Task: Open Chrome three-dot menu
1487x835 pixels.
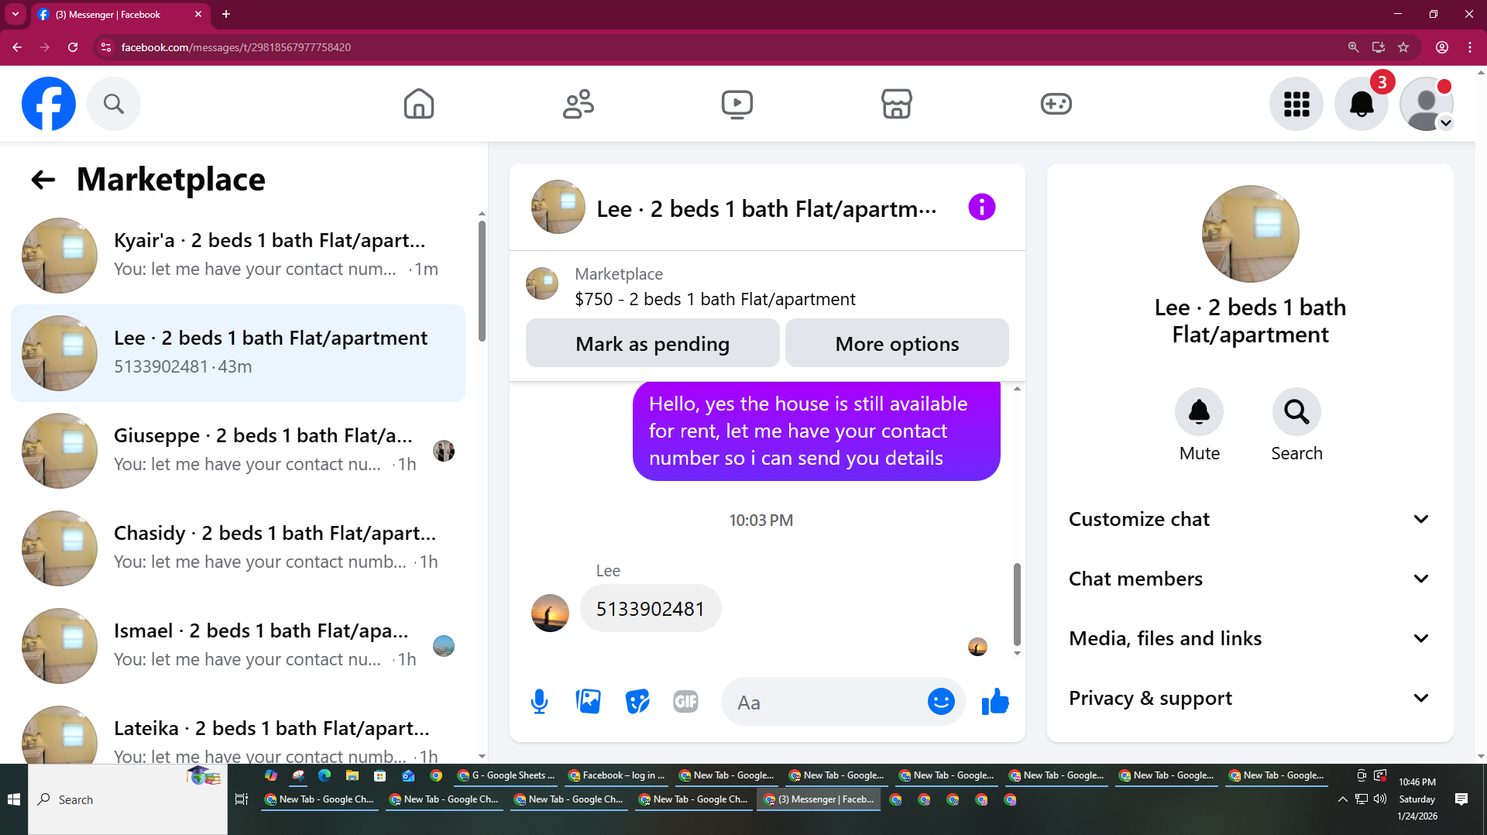Action: point(1470,47)
